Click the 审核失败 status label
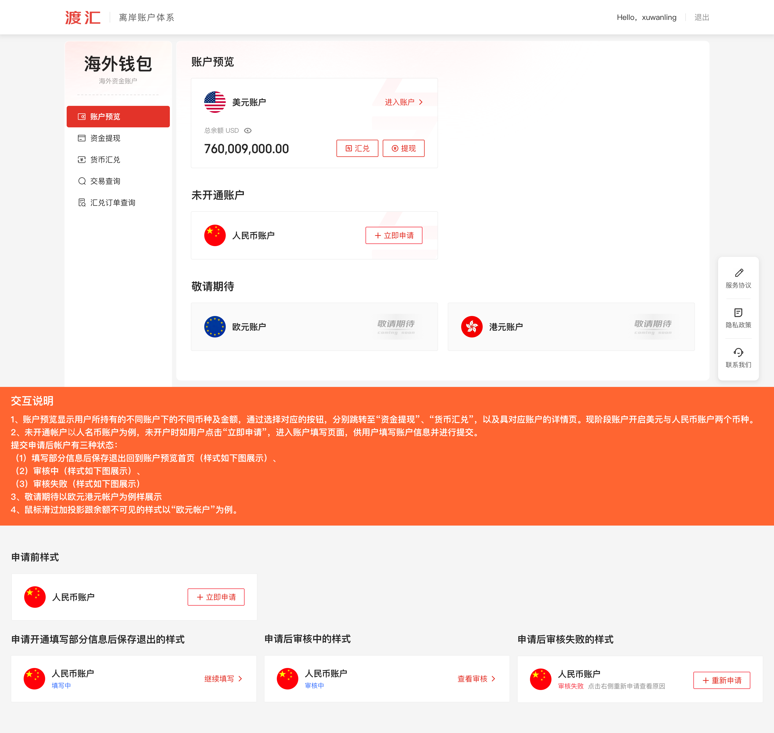774x733 pixels. pos(571,686)
